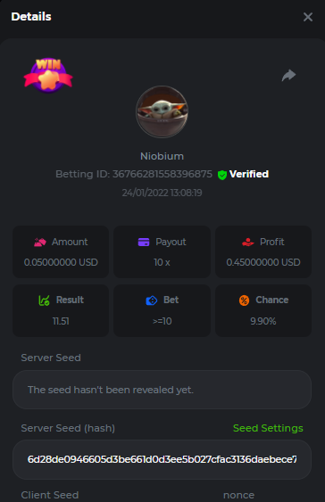Open Niobium's avatar picture
The height and width of the screenshot is (502, 325).
(162, 111)
